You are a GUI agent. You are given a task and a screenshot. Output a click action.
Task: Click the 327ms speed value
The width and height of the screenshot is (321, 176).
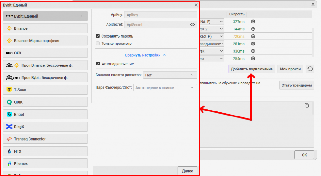click(x=239, y=22)
